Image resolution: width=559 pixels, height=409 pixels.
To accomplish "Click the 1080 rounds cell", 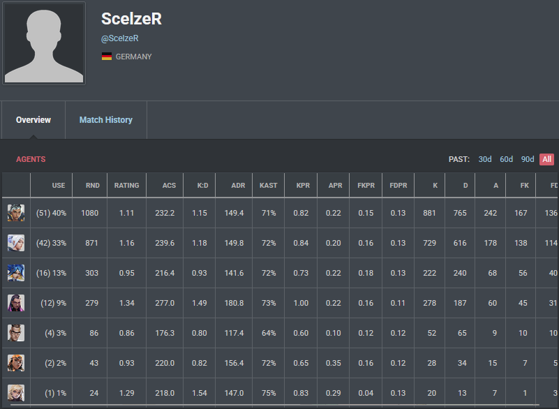I will coord(89,213).
